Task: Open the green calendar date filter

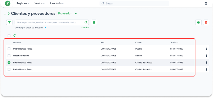Action: click(94, 22)
